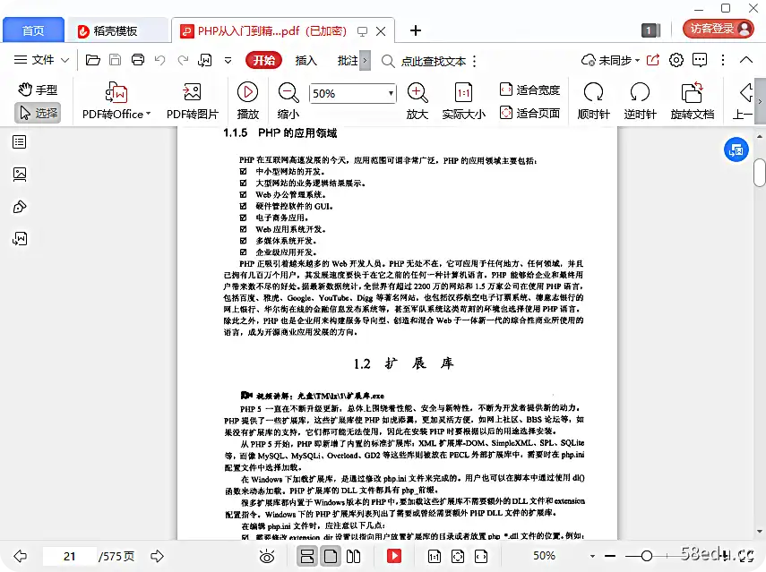The width and height of the screenshot is (766, 572).
Task: Set view to actual size
Action: click(x=463, y=101)
